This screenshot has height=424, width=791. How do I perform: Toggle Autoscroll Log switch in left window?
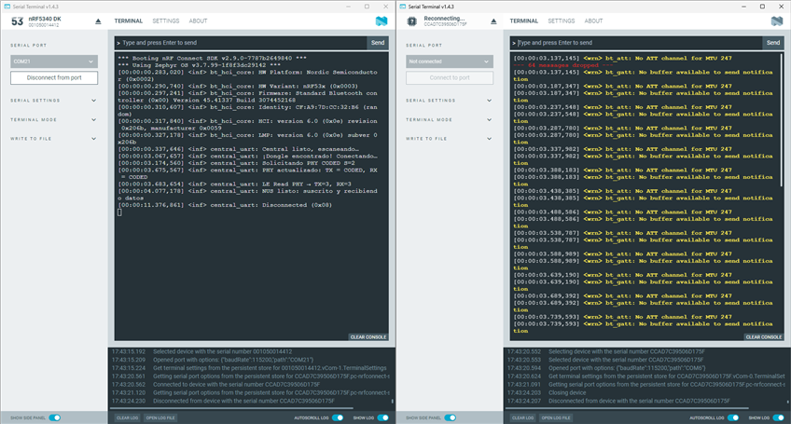[x=338, y=417]
